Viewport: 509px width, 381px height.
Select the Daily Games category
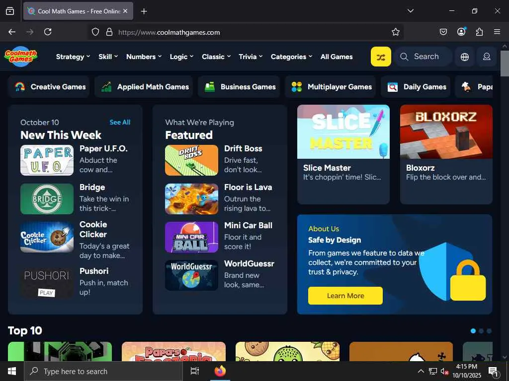(416, 87)
